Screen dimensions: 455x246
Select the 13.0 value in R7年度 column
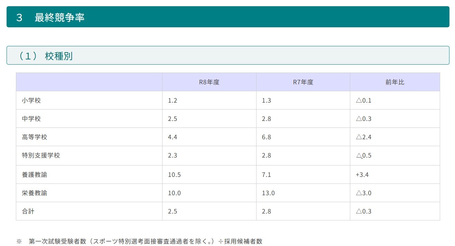click(268, 193)
